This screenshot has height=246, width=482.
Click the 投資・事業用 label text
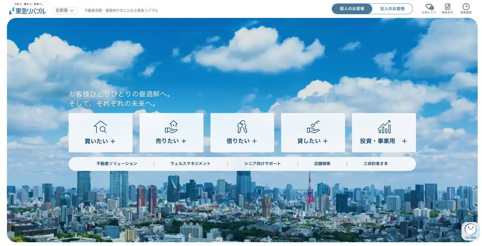coord(377,141)
